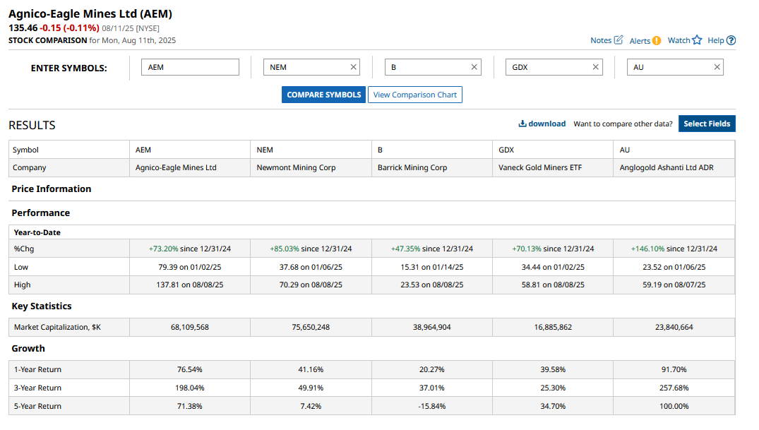The width and height of the screenshot is (759, 430).
Task: Select the Price Information section header
Action: coord(52,189)
